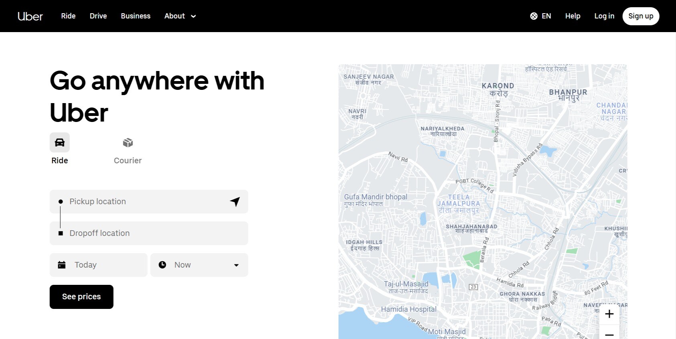
Task: Click the clock icon
Action: [162, 265]
